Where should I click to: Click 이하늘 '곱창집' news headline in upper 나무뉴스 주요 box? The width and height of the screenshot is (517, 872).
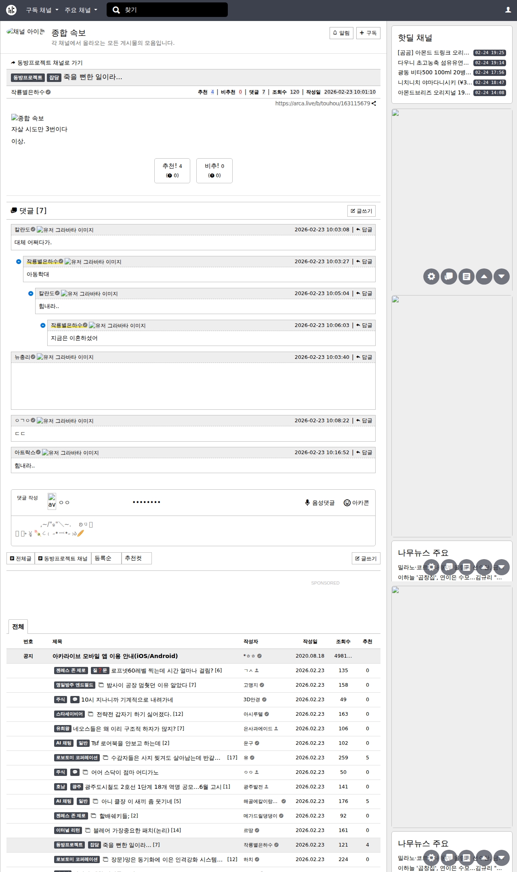450,578
